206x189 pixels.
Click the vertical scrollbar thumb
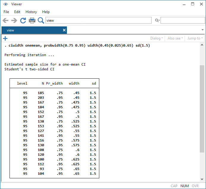[x=202, y=109]
